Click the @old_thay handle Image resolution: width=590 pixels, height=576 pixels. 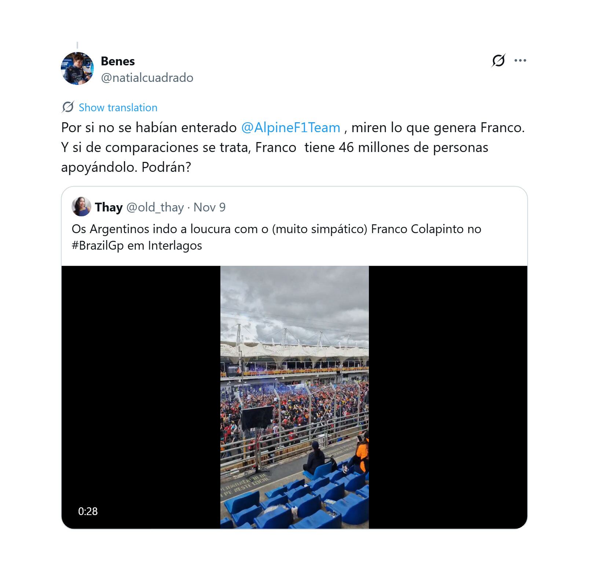(x=155, y=207)
